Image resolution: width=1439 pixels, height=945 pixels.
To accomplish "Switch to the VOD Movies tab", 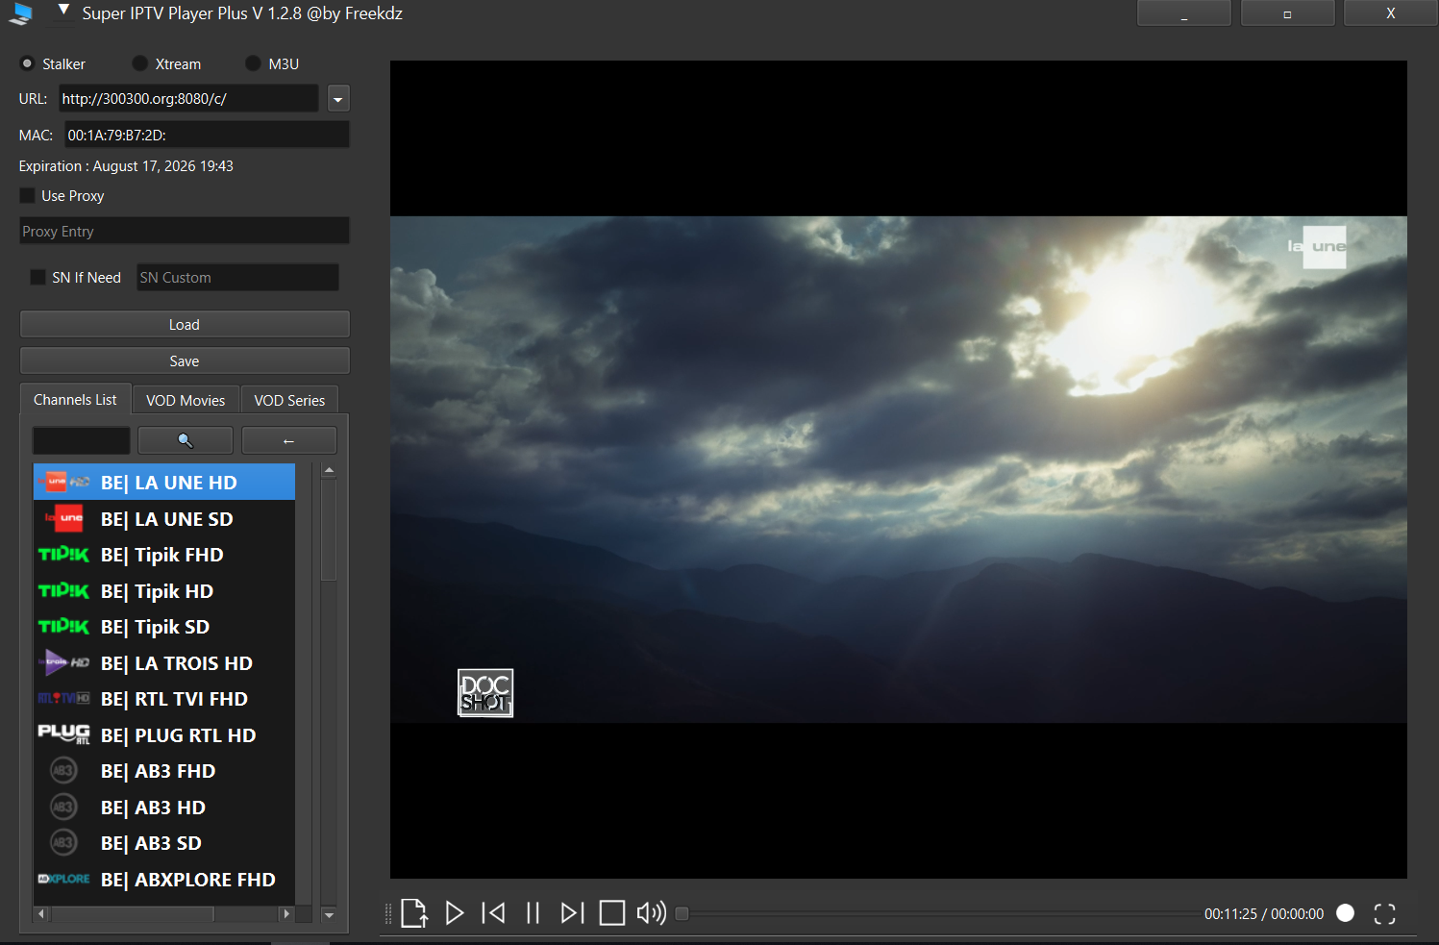I will pyautogui.click(x=186, y=400).
